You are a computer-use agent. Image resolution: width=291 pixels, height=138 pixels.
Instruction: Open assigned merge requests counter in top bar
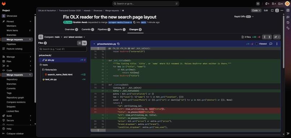coord(274,4)
